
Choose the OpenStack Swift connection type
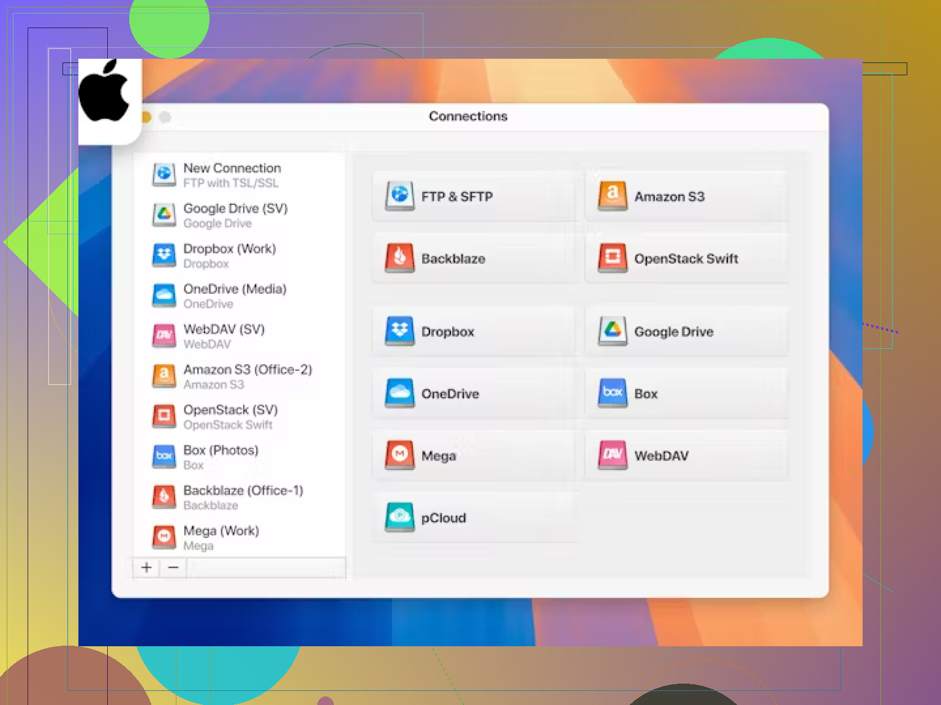tap(687, 258)
